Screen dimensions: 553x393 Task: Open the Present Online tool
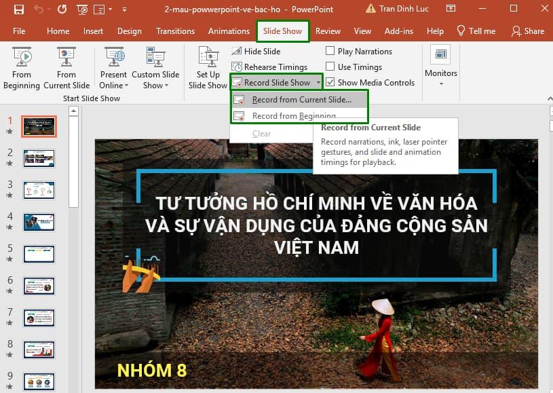click(113, 66)
